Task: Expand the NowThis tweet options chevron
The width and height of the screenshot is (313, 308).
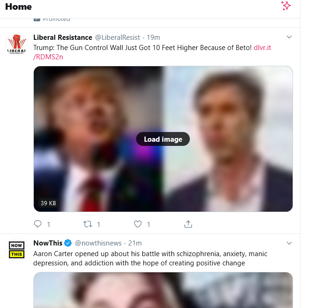Action: click(x=289, y=243)
